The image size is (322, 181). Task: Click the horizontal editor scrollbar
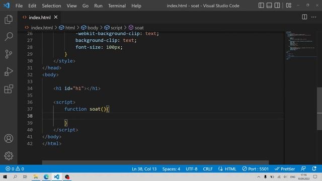pyautogui.click(x=155, y=162)
